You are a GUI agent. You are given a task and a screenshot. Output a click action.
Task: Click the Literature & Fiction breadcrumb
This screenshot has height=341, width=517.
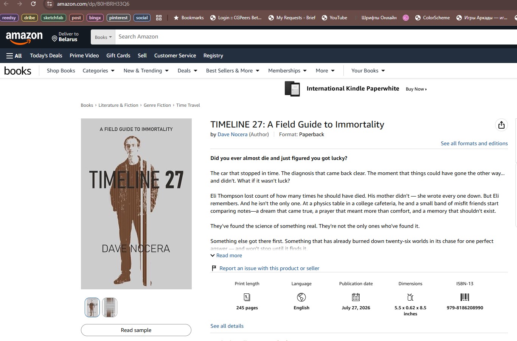pos(118,105)
